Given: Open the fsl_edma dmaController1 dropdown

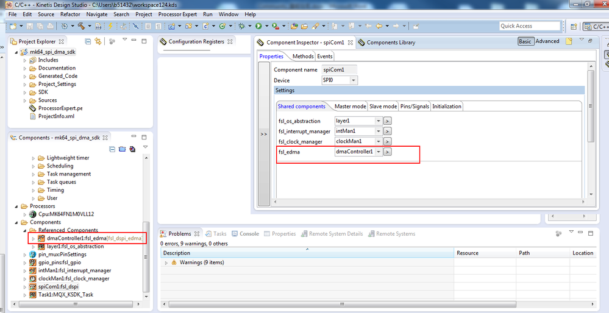Looking at the screenshot, I should (379, 152).
